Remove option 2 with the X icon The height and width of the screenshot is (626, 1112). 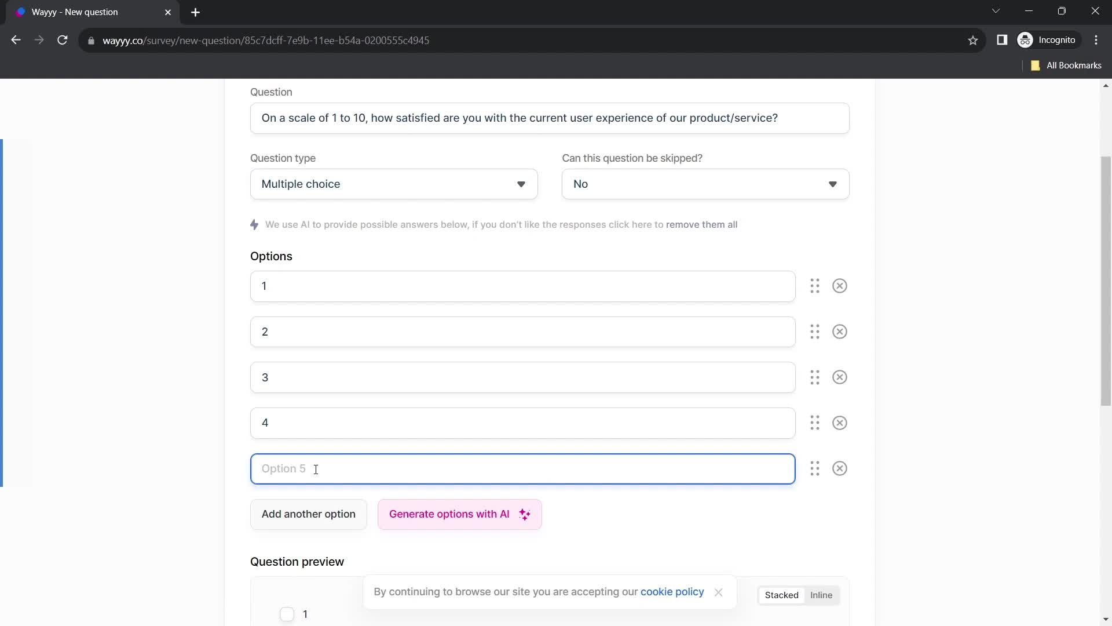click(839, 331)
